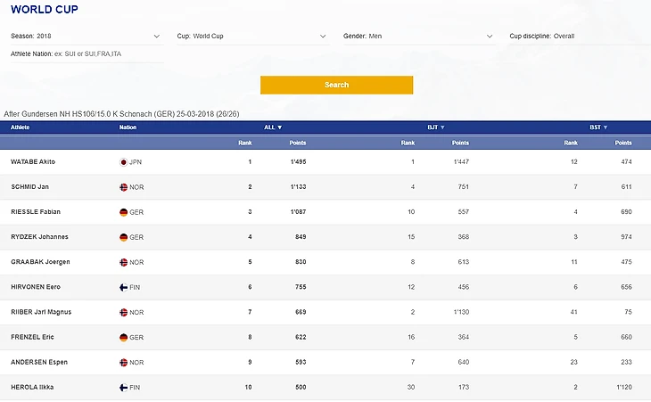651x402 pixels.
Task: Click Norway flag in RIIBER Jarl Magnus row
Action: (124, 312)
